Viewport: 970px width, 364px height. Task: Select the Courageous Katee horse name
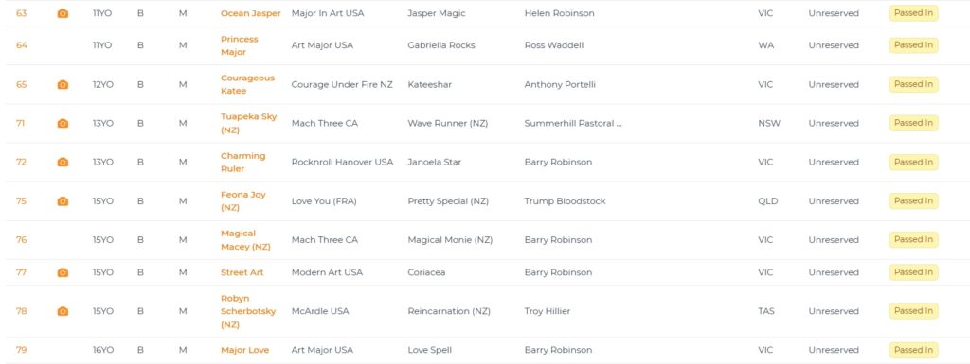point(247,84)
